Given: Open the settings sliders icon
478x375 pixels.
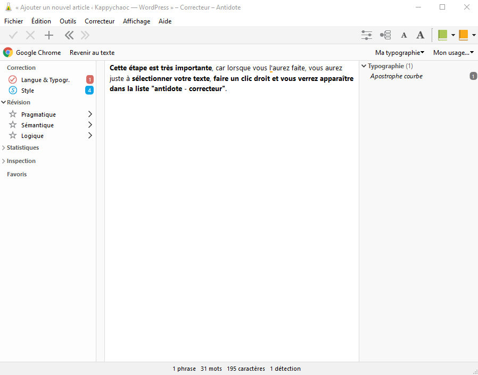Looking at the screenshot, I should point(367,35).
